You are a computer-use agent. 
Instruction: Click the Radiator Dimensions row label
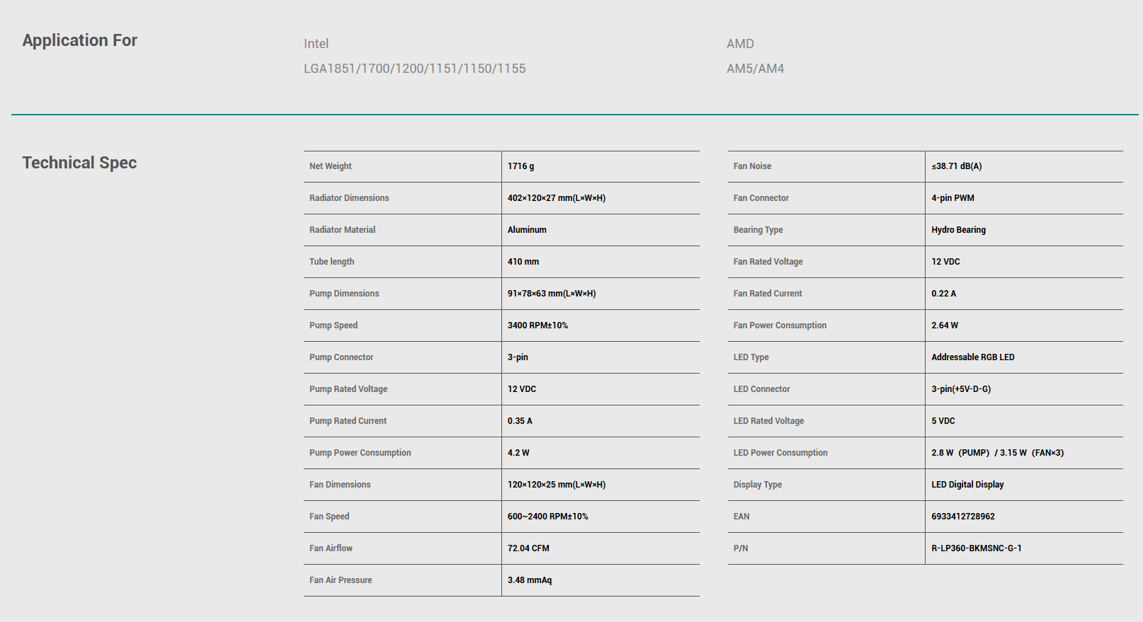(349, 198)
